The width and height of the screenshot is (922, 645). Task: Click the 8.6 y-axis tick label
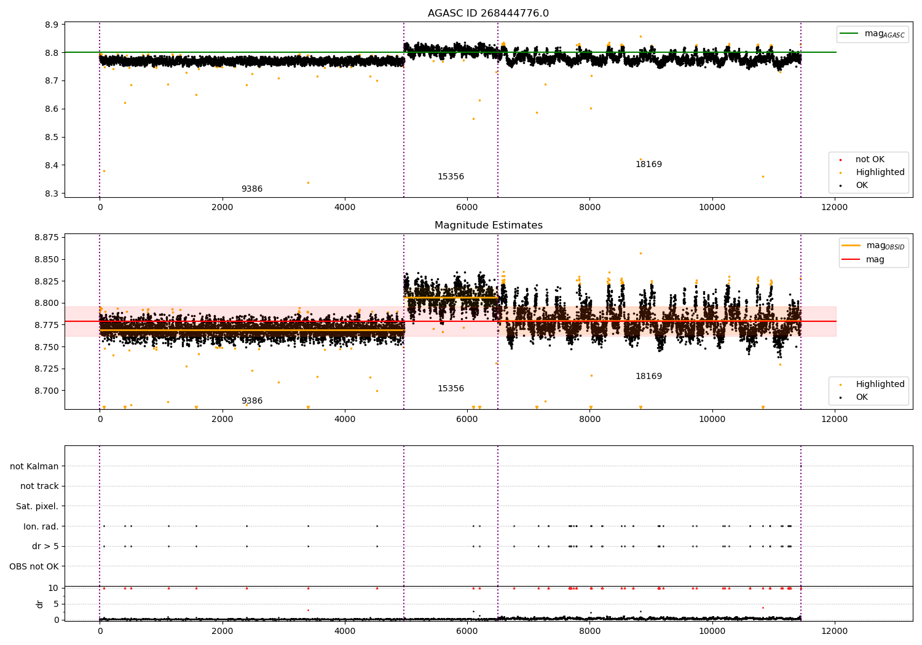tap(52, 109)
